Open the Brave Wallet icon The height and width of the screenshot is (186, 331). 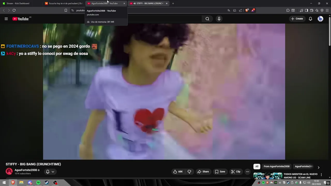click(x=312, y=10)
